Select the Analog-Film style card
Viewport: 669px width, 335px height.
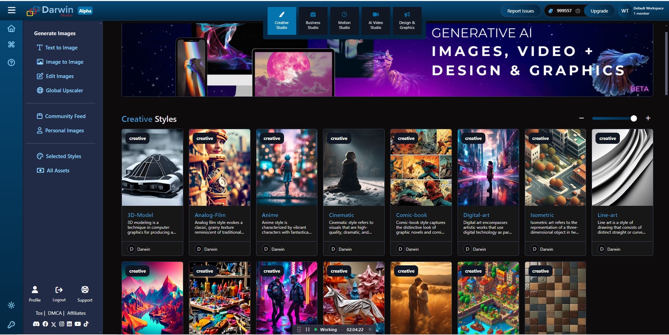coord(220,192)
